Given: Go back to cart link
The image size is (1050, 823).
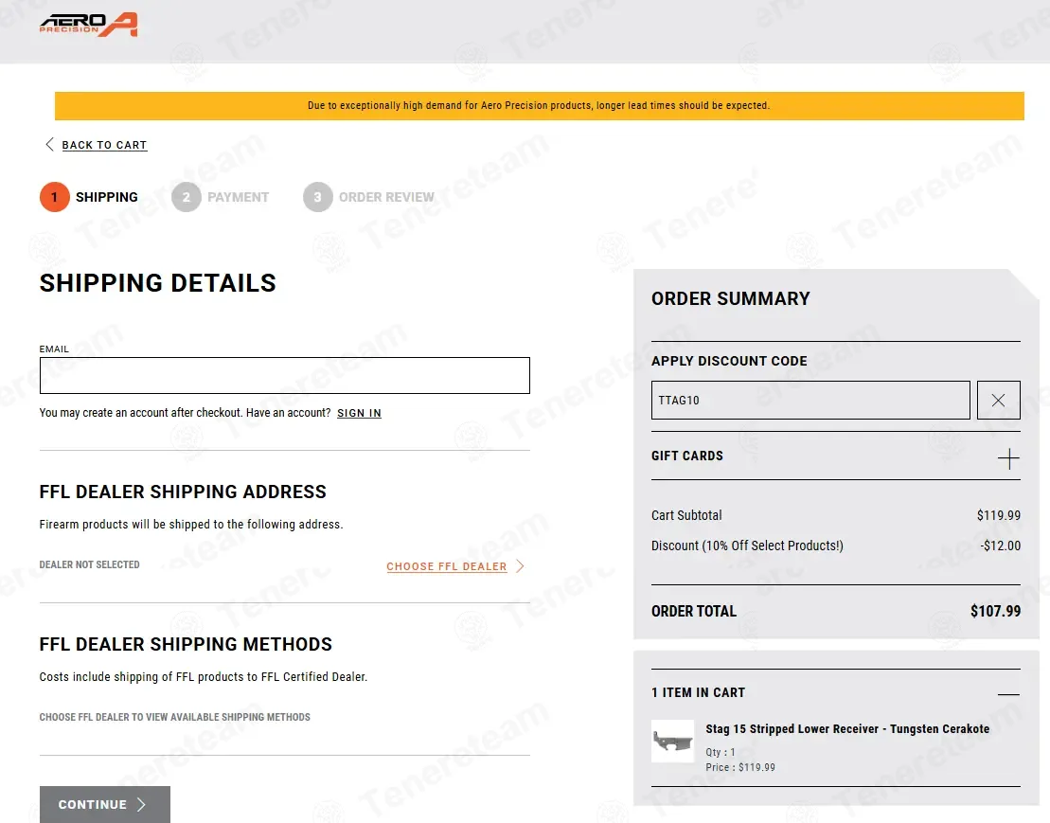Looking at the screenshot, I should (104, 145).
